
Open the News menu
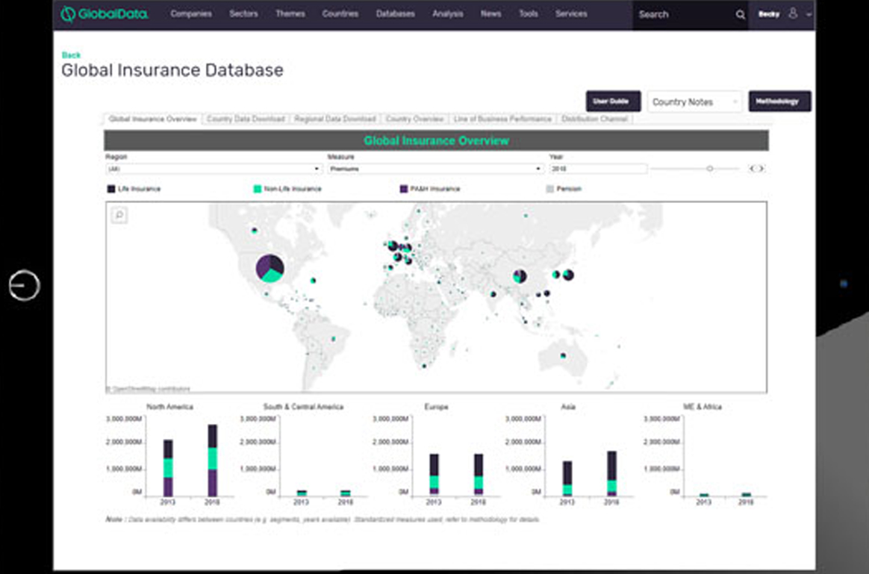click(x=491, y=14)
